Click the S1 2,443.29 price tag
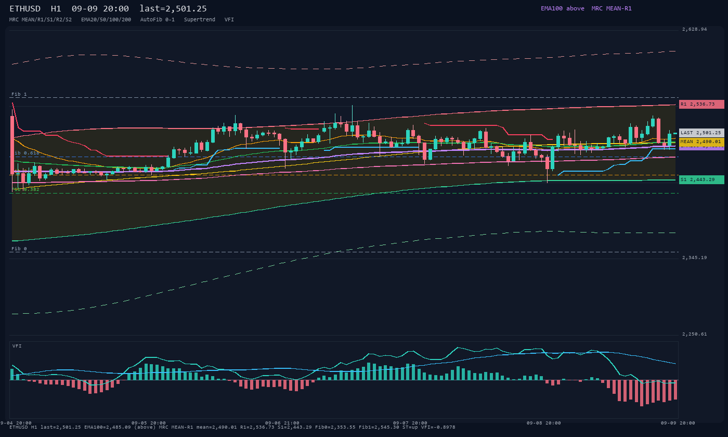Image resolution: width=728 pixels, height=437 pixels. tap(701, 179)
